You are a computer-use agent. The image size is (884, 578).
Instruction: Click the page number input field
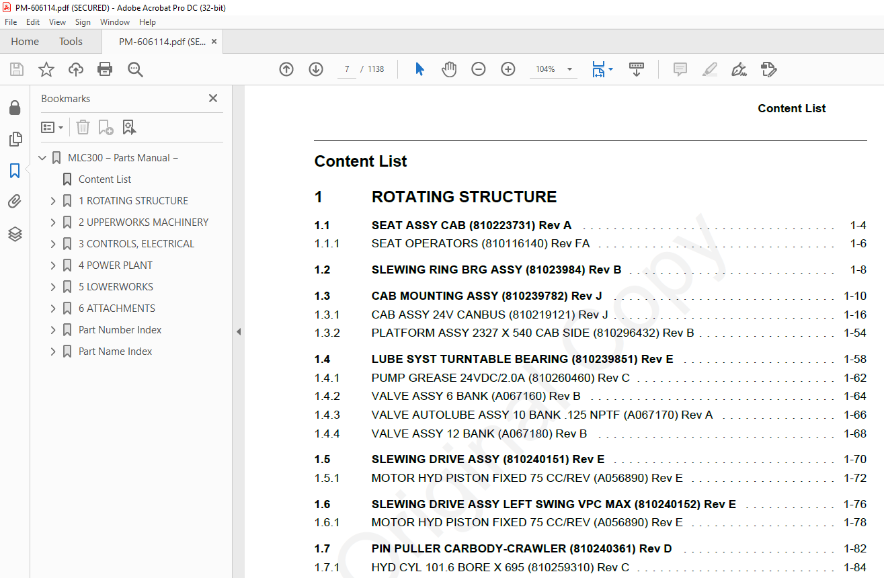coord(347,69)
